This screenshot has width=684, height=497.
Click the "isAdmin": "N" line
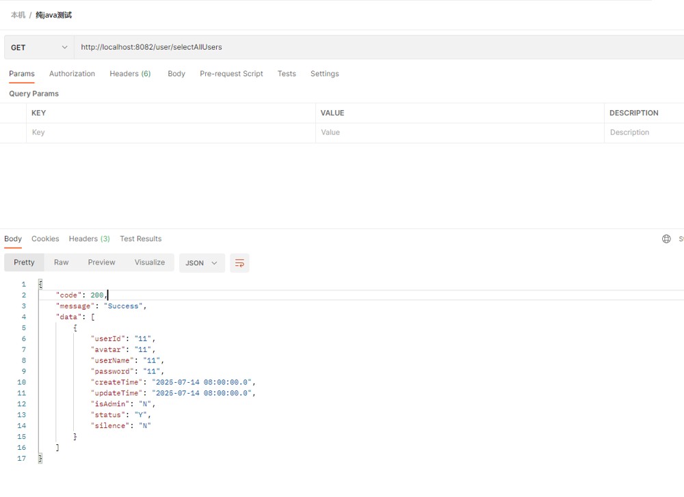point(123,404)
